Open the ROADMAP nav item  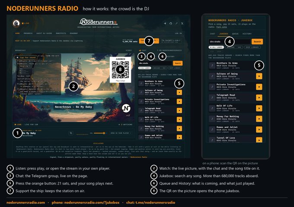73,33
